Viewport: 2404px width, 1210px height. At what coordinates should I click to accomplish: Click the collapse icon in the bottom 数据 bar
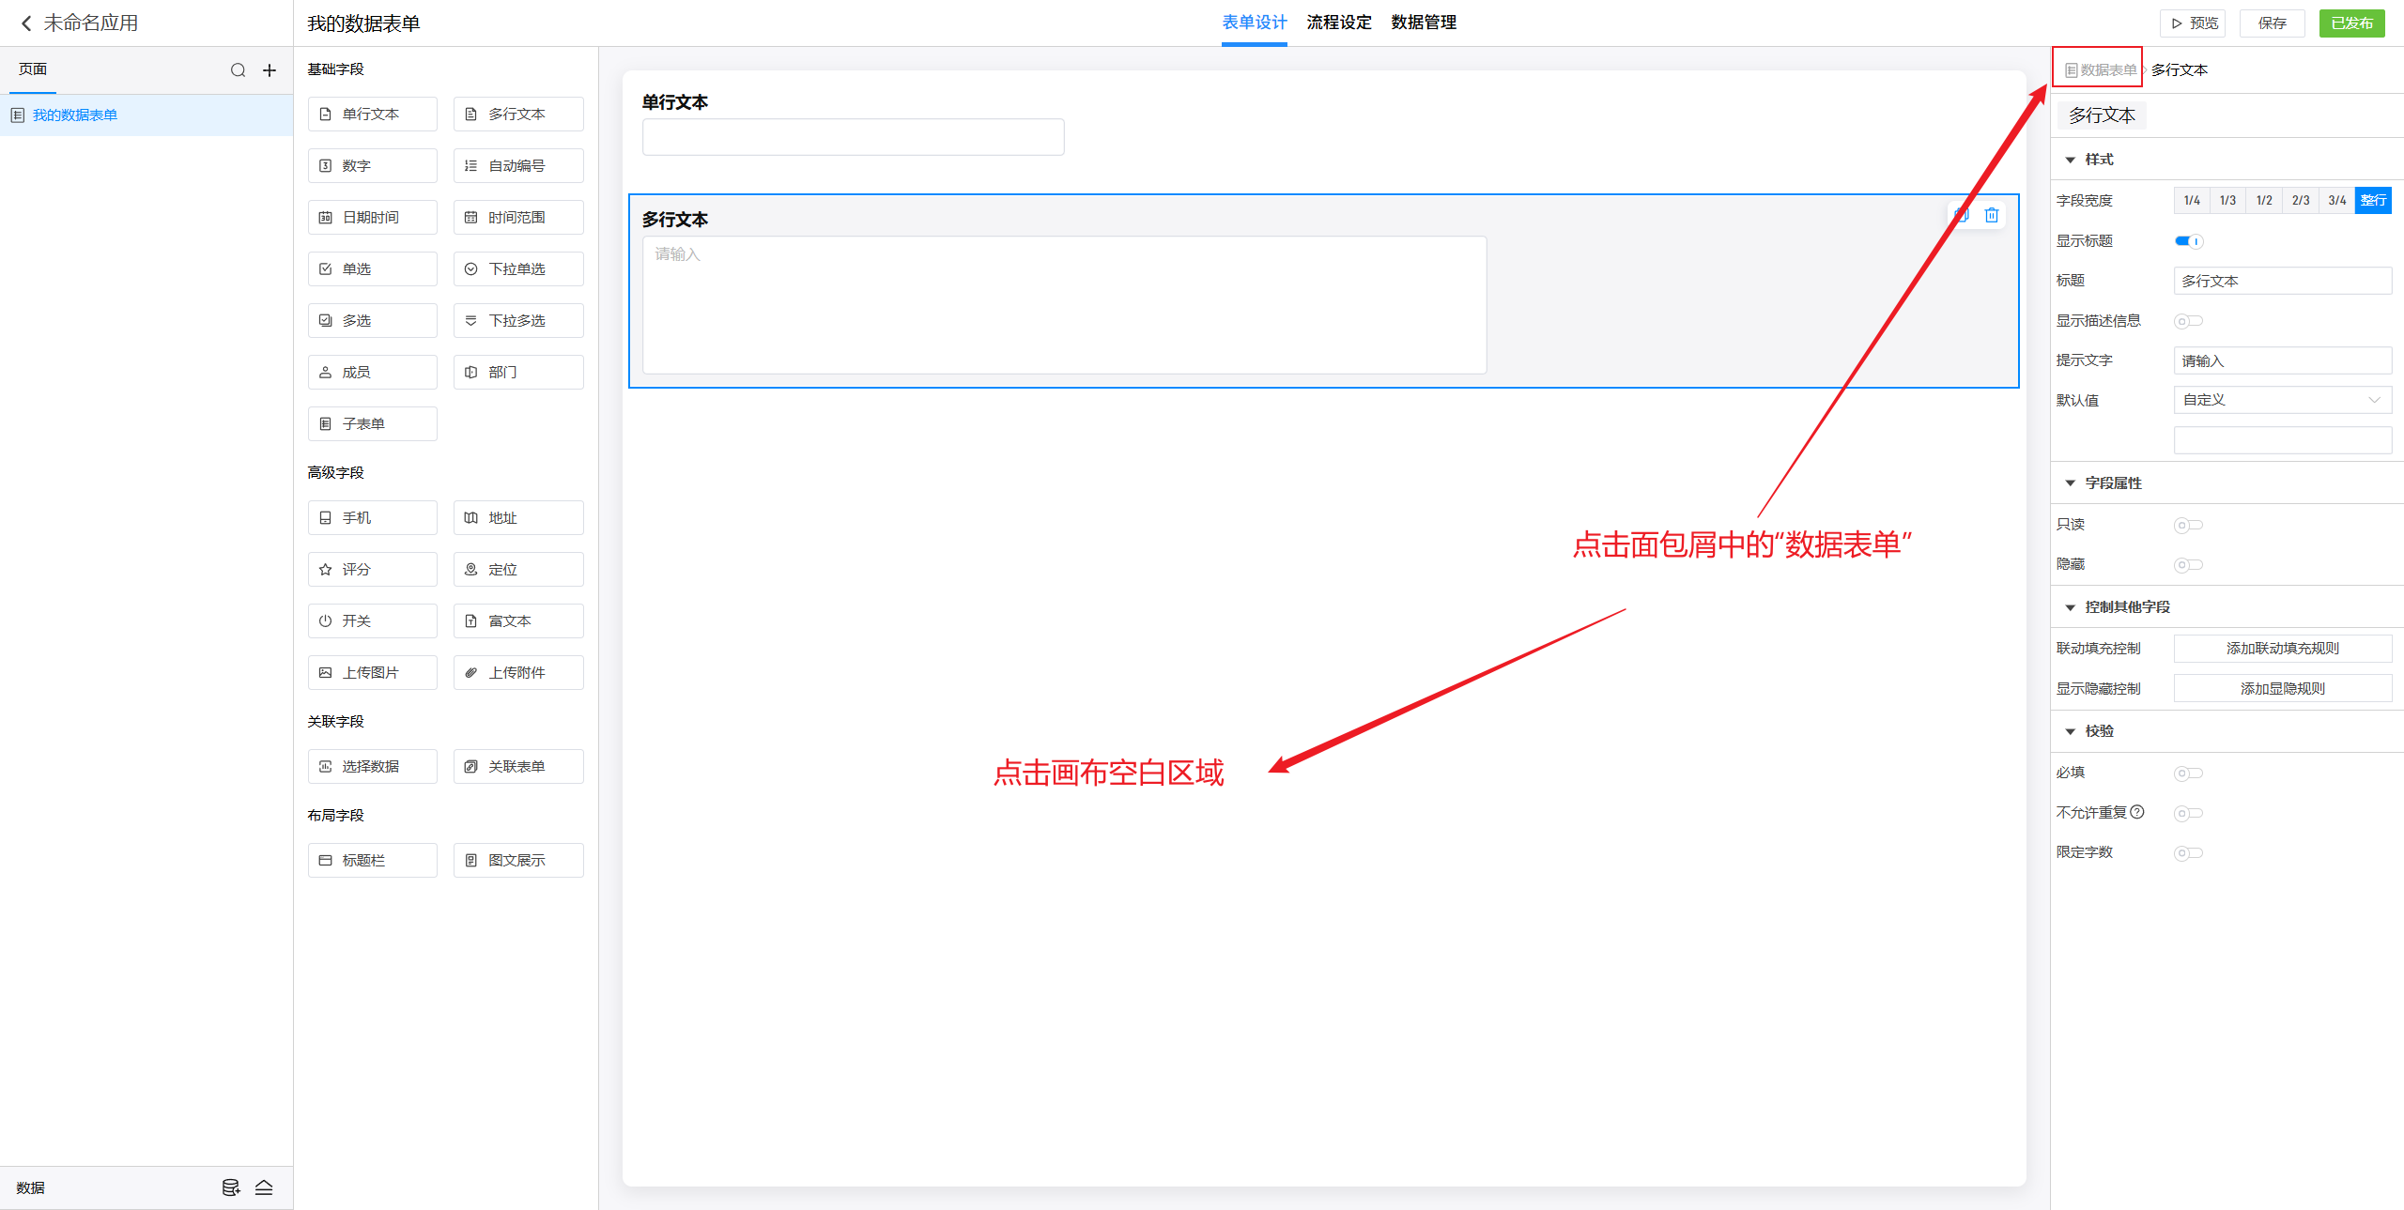[x=264, y=1187]
